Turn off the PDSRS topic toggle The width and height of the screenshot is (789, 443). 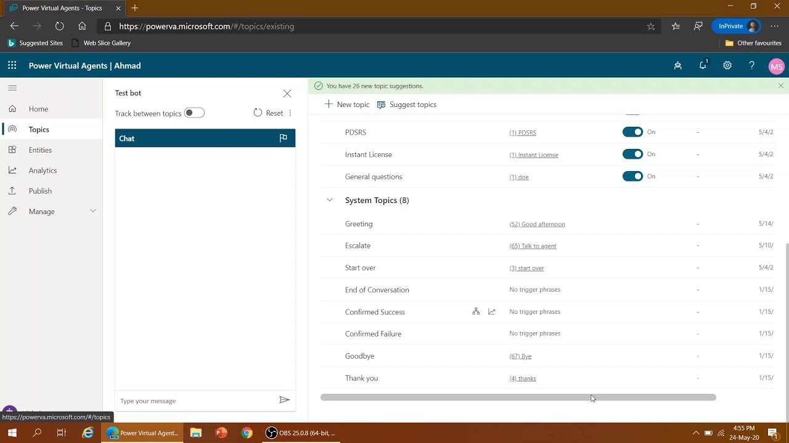tap(632, 132)
